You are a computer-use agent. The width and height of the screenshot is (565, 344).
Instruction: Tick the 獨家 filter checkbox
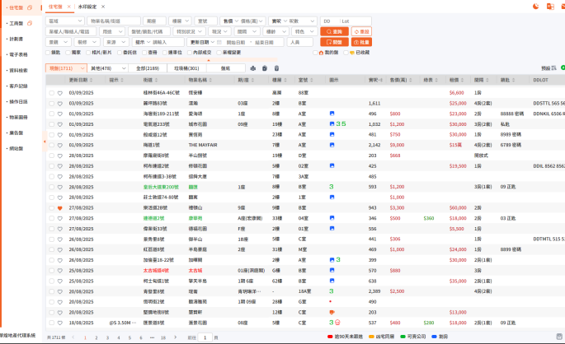pyautogui.click(x=68, y=53)
